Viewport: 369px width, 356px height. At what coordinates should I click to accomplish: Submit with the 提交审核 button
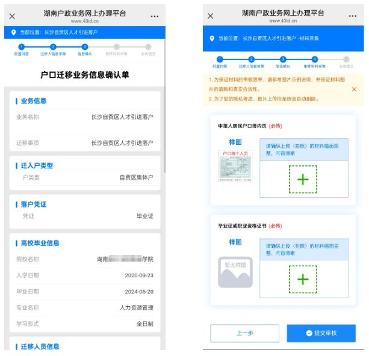pos(321,333)
